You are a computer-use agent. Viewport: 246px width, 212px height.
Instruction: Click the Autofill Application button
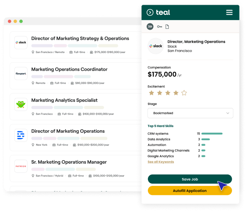point(190,191)
